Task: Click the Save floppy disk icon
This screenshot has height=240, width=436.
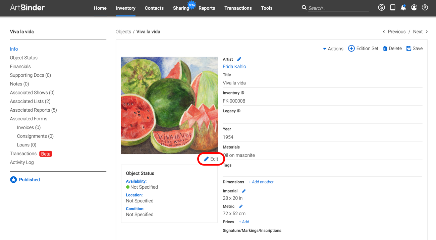Action: point(408,49)
